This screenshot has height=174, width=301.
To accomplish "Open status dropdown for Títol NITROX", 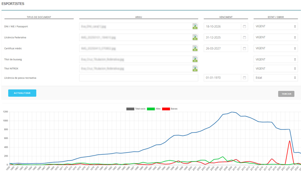I will click(x=276, y=69).
